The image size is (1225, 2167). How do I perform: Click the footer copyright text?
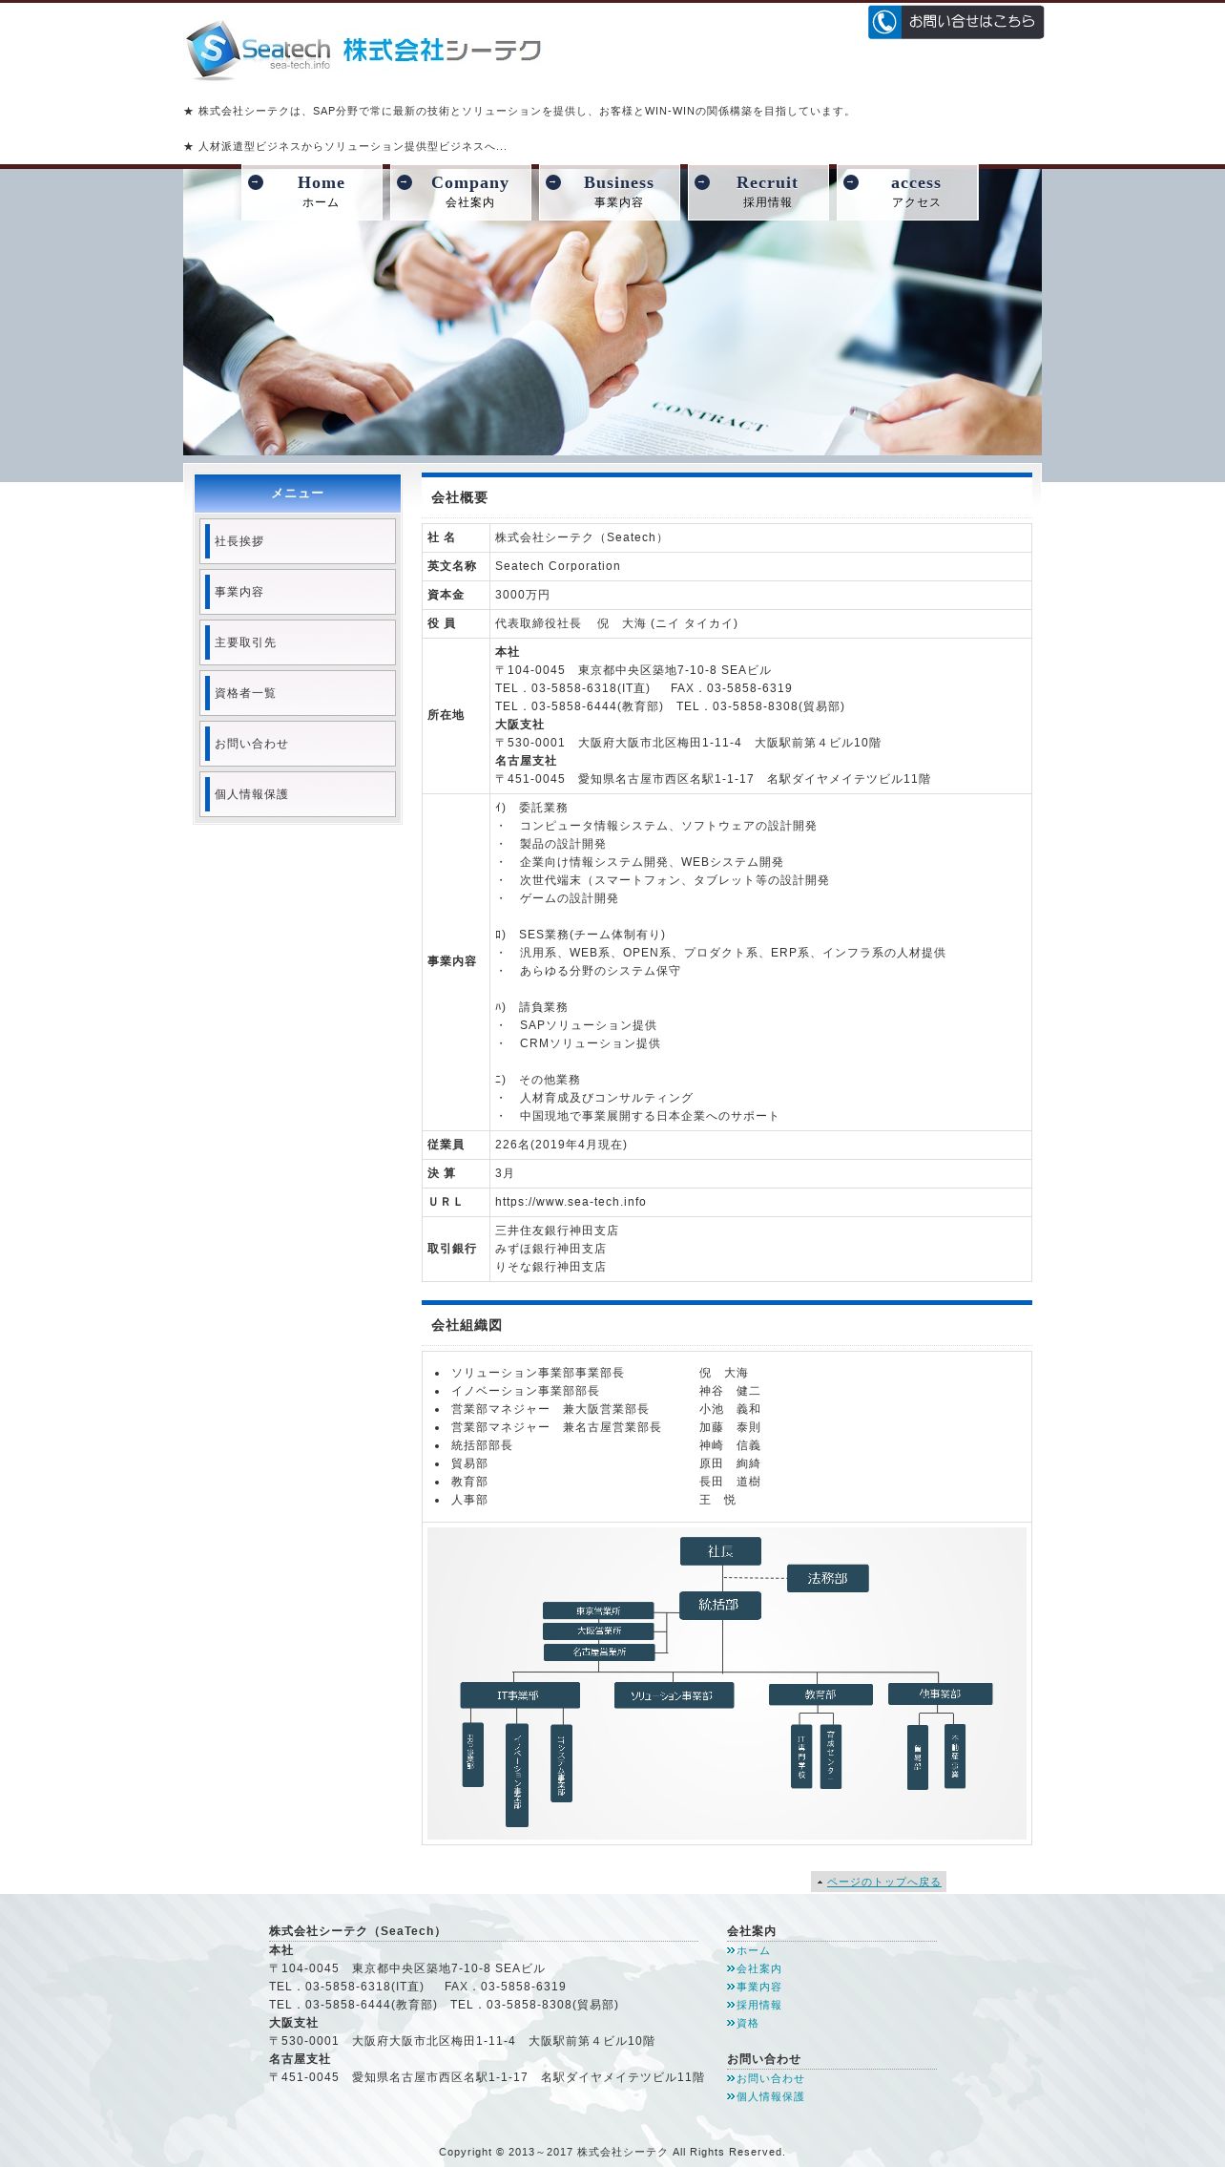pyautogui.click(x=612, y=2152)
